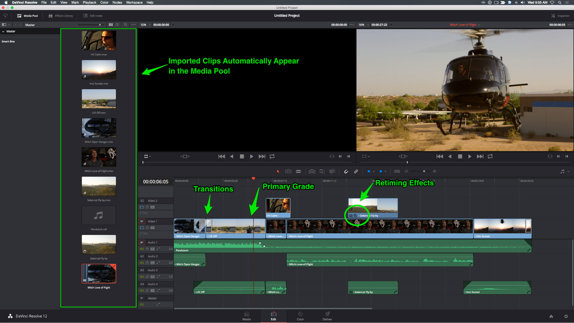The width and height of the screenshot is (574, 323).
Task: Open the Playback menu
Action: pyautogui.click(x=90, y=2)
